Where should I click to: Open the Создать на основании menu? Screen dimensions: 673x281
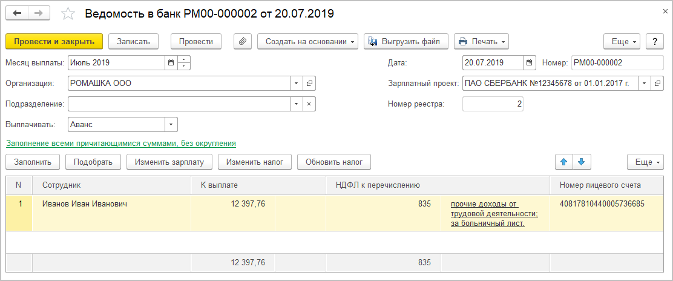coord(307,41)
